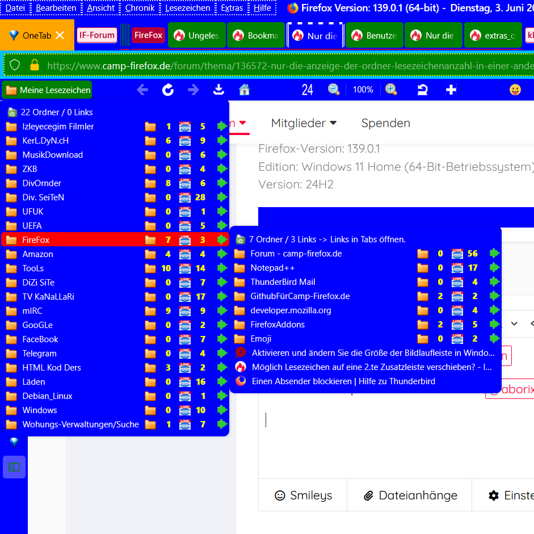Click the forward navigation arrow

[194, 90]
